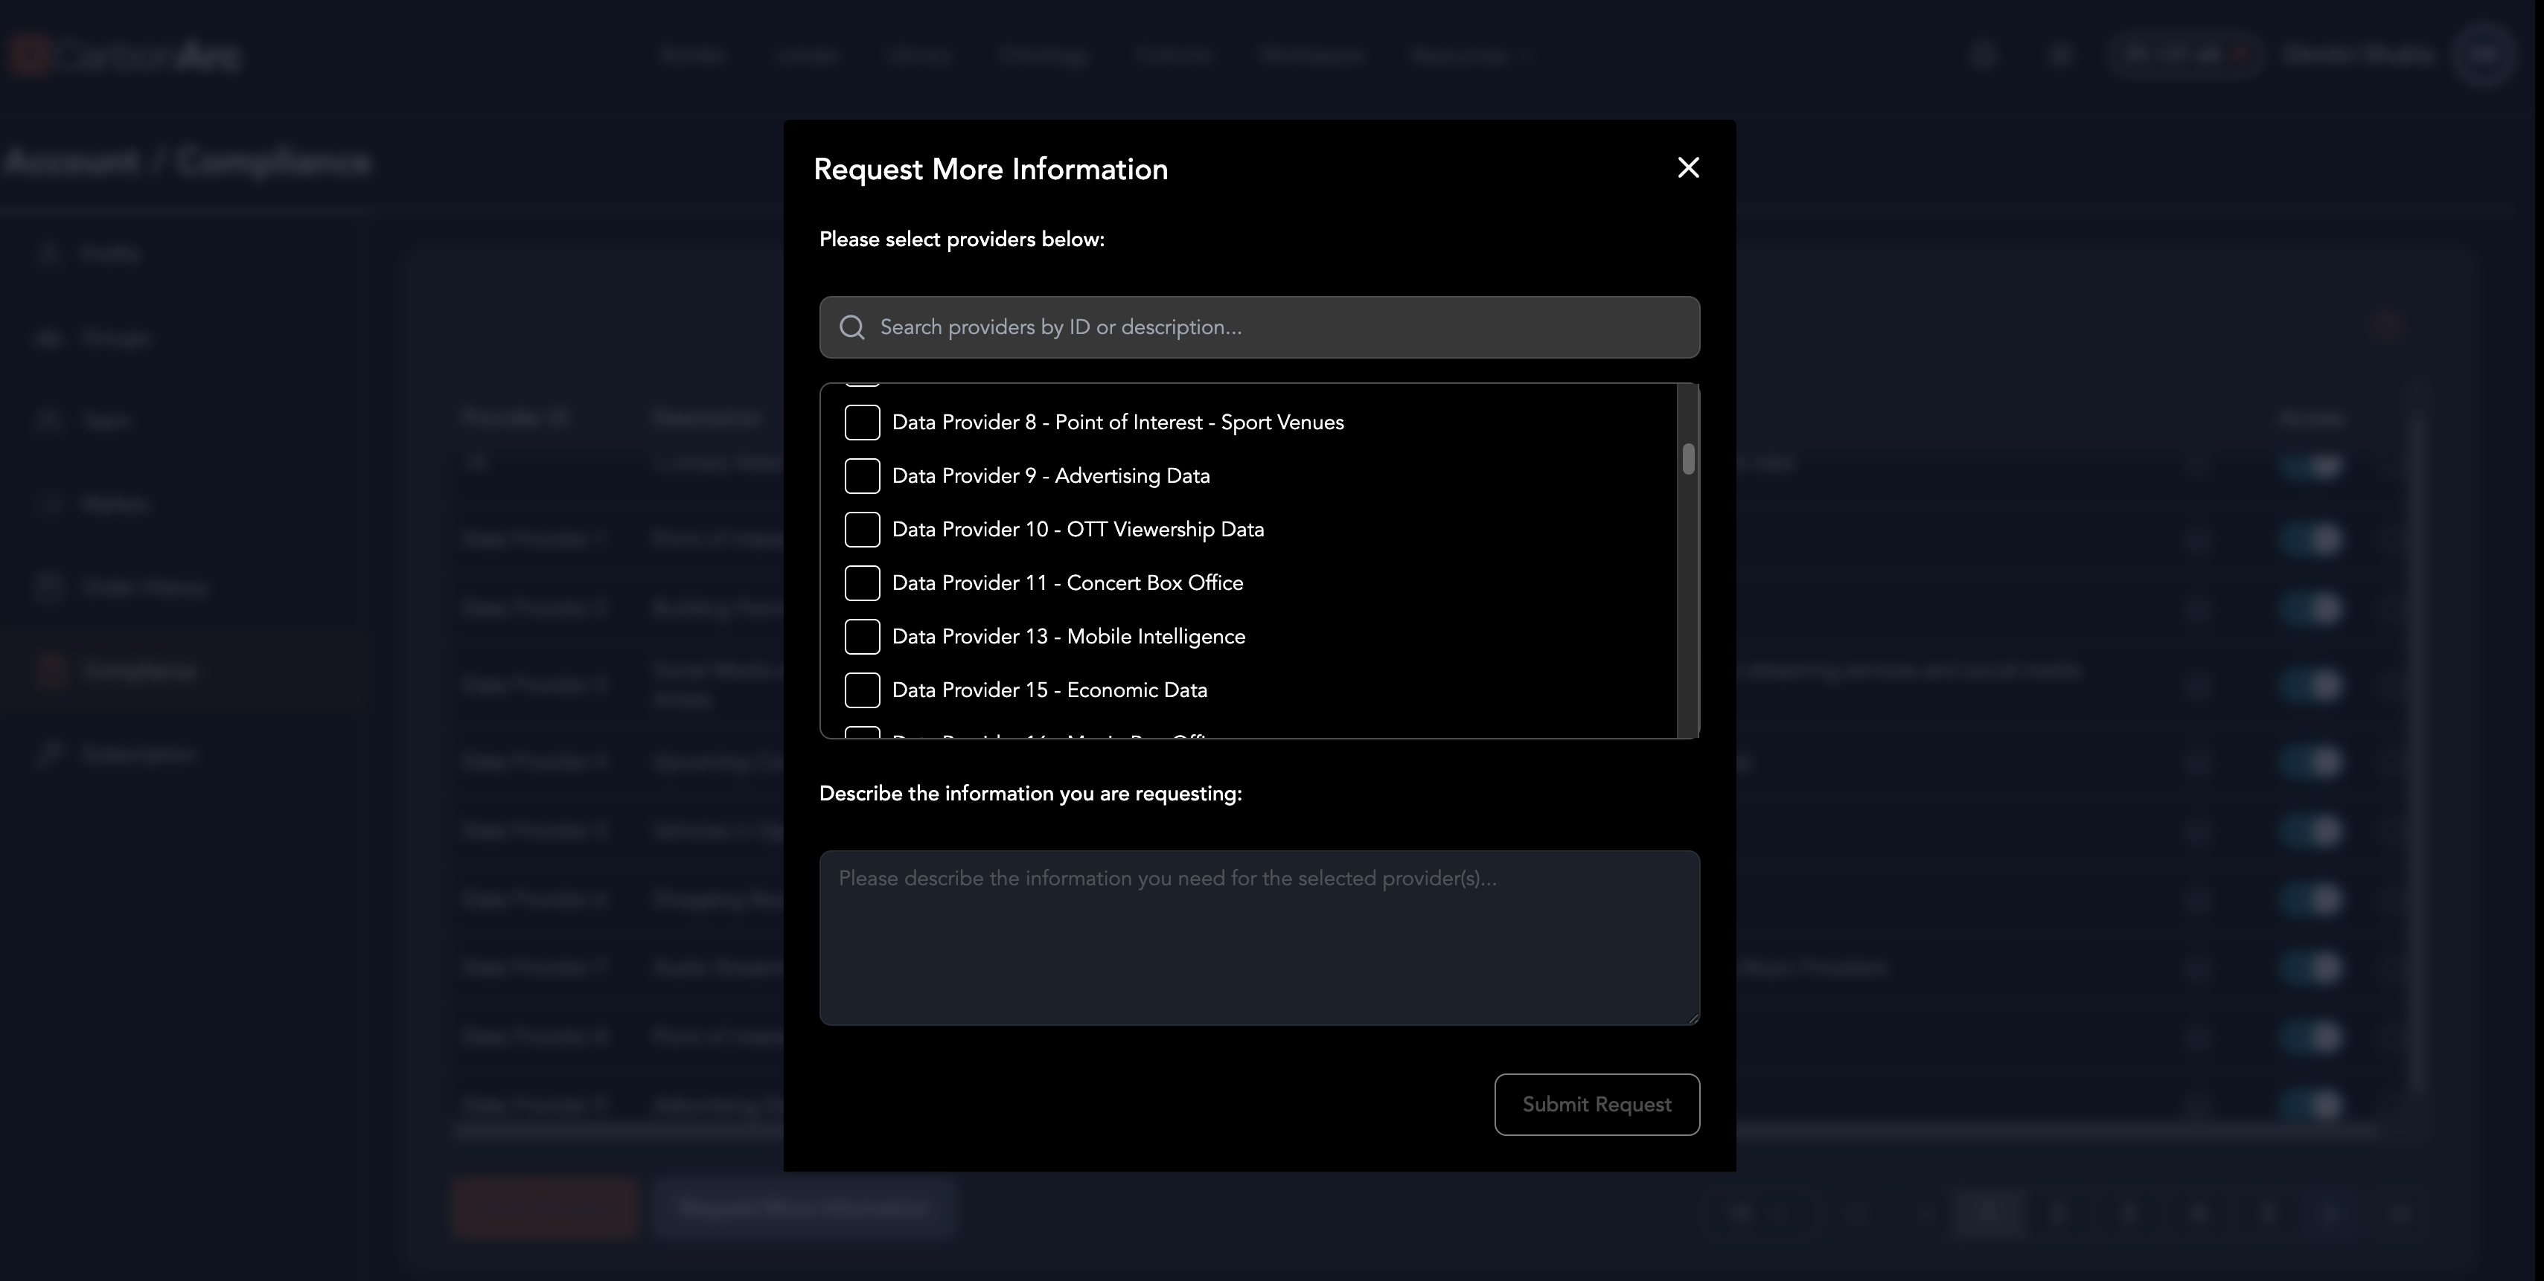Click the text area resize handle

pyautogui.click(x=1693, y=1018)
